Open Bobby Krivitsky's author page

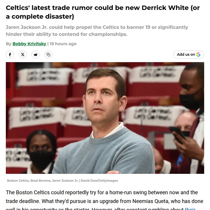[x=29, y=44]
